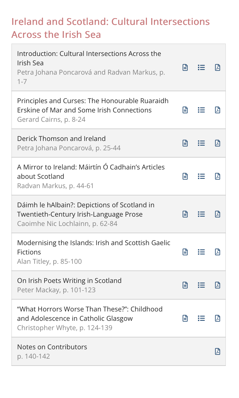
Task: Open PDF of Introduction article
Action: (x=218, y=68)
